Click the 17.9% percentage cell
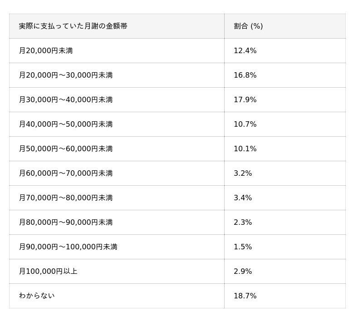 (x=245, y=100)
